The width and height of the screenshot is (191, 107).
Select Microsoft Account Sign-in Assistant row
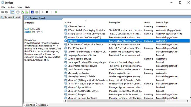127,84
